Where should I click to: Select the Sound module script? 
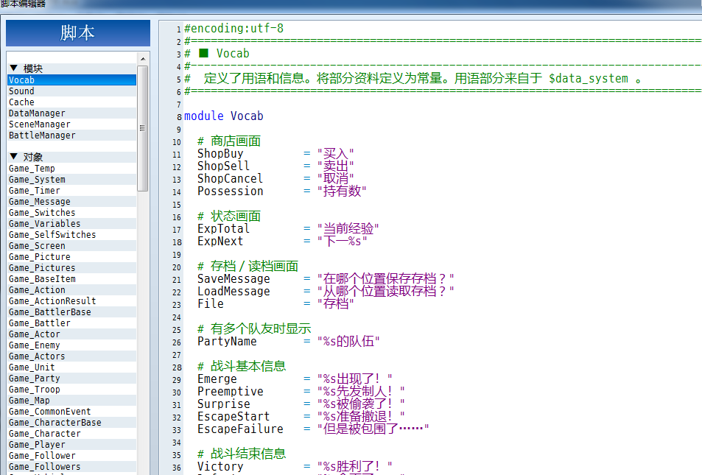72,91
